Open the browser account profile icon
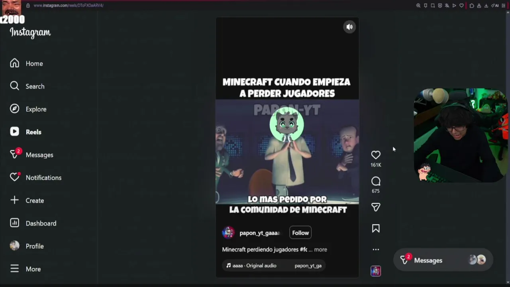The width and height of the screenshot is (510, 287). [x=479, y=6]
